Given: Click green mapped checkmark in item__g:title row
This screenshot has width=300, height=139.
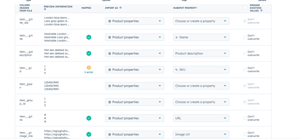Looking at the screenshot, I should [x=89, y=37].
